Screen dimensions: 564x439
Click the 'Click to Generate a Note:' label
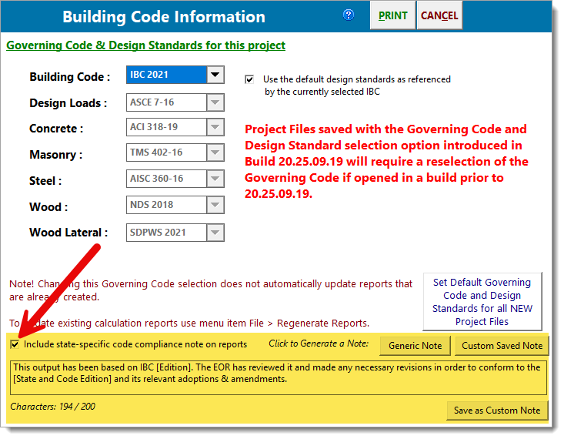(x=319, y=343)
